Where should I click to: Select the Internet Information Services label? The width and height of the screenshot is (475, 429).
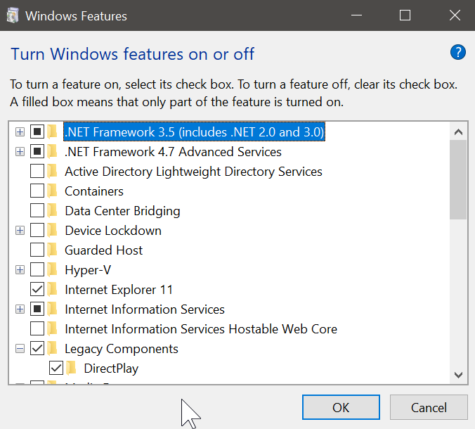click(x=145, y=309)
